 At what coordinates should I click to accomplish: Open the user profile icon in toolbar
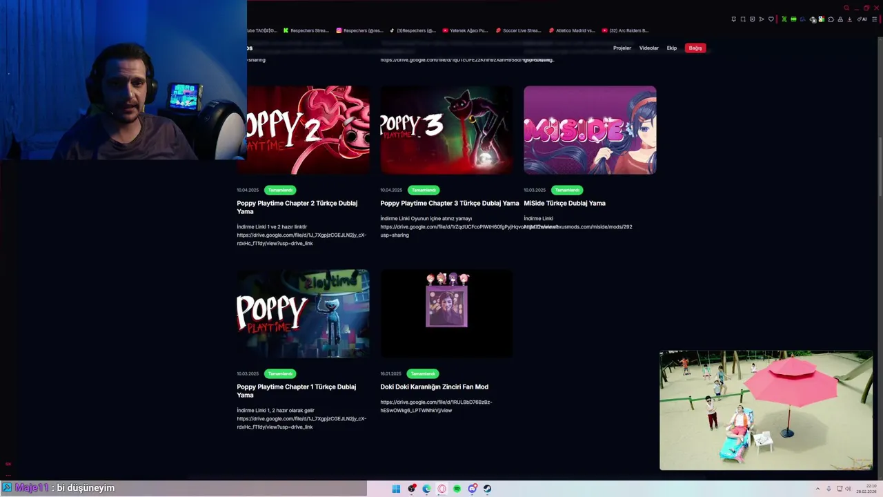(840, 19)
